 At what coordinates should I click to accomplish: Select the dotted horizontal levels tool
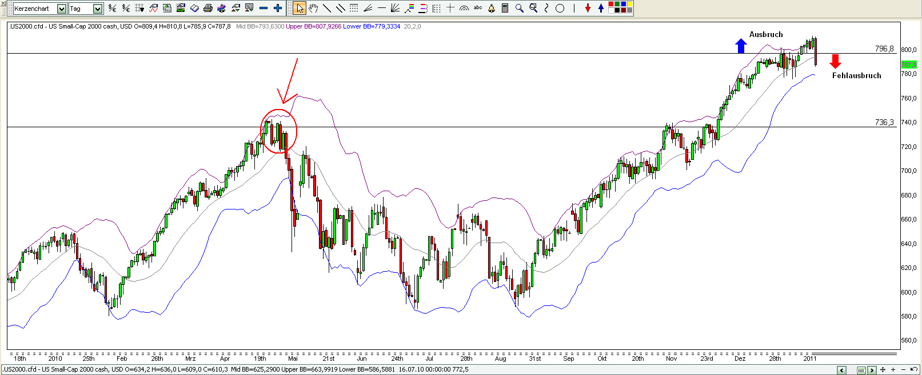click(x=354, y=8)
